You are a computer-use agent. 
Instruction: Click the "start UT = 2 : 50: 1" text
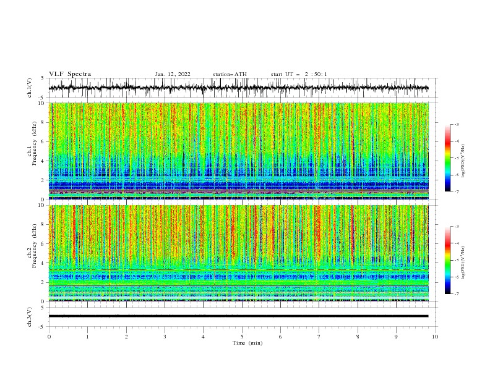pos(299,74)
